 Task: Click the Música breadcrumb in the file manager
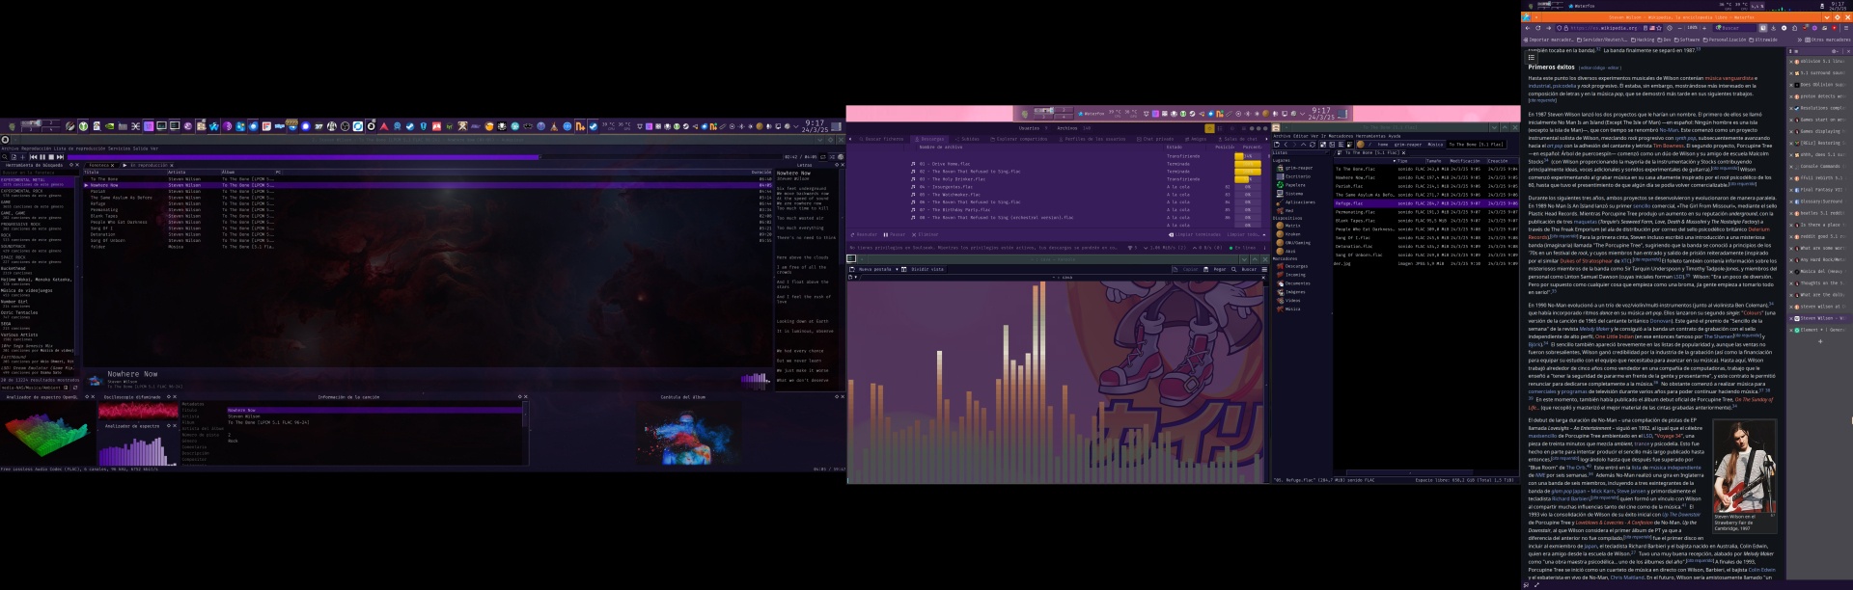pos(1435,145)
